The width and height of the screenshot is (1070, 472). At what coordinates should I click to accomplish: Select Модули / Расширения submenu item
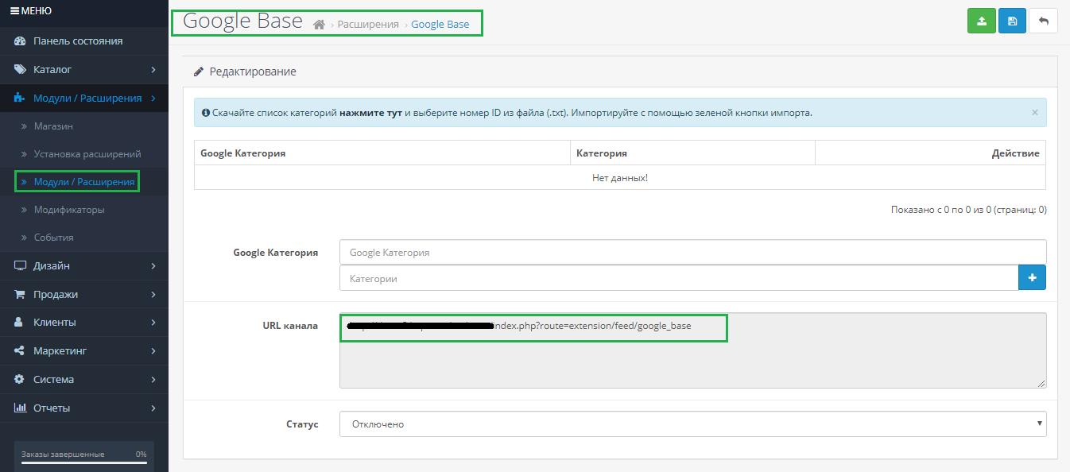[84, 181]
